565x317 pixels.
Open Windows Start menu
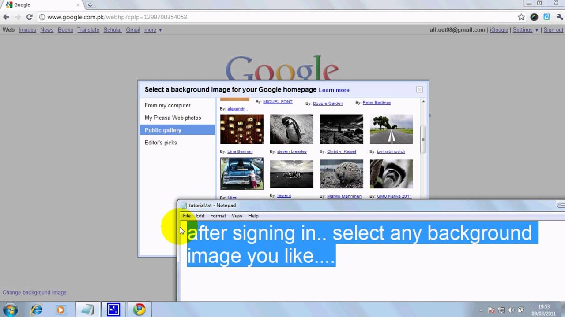10,310
